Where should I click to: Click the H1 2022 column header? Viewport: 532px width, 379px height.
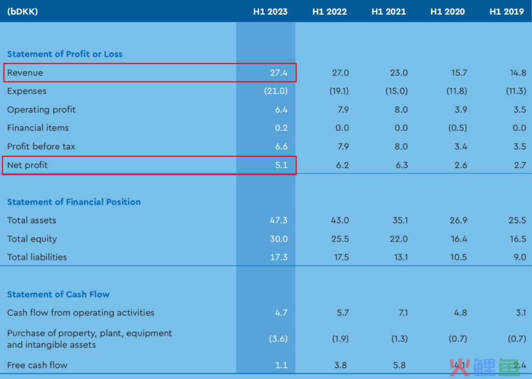tap(330, 11)
